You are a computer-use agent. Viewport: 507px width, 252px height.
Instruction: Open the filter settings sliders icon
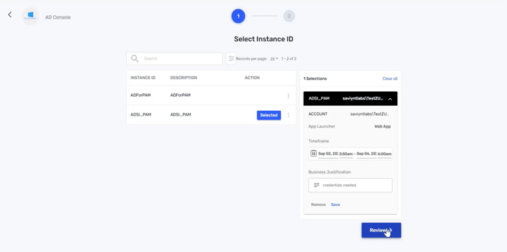(x=231, y=58)
